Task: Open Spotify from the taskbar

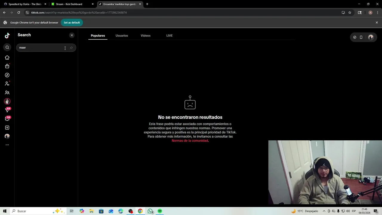Action: (160, 211)
